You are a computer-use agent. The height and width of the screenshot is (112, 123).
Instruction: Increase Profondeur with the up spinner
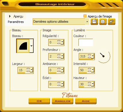point(59,55)
